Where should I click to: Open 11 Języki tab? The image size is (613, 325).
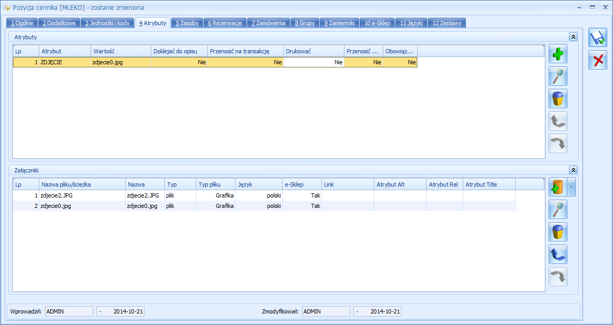[411, 23]
